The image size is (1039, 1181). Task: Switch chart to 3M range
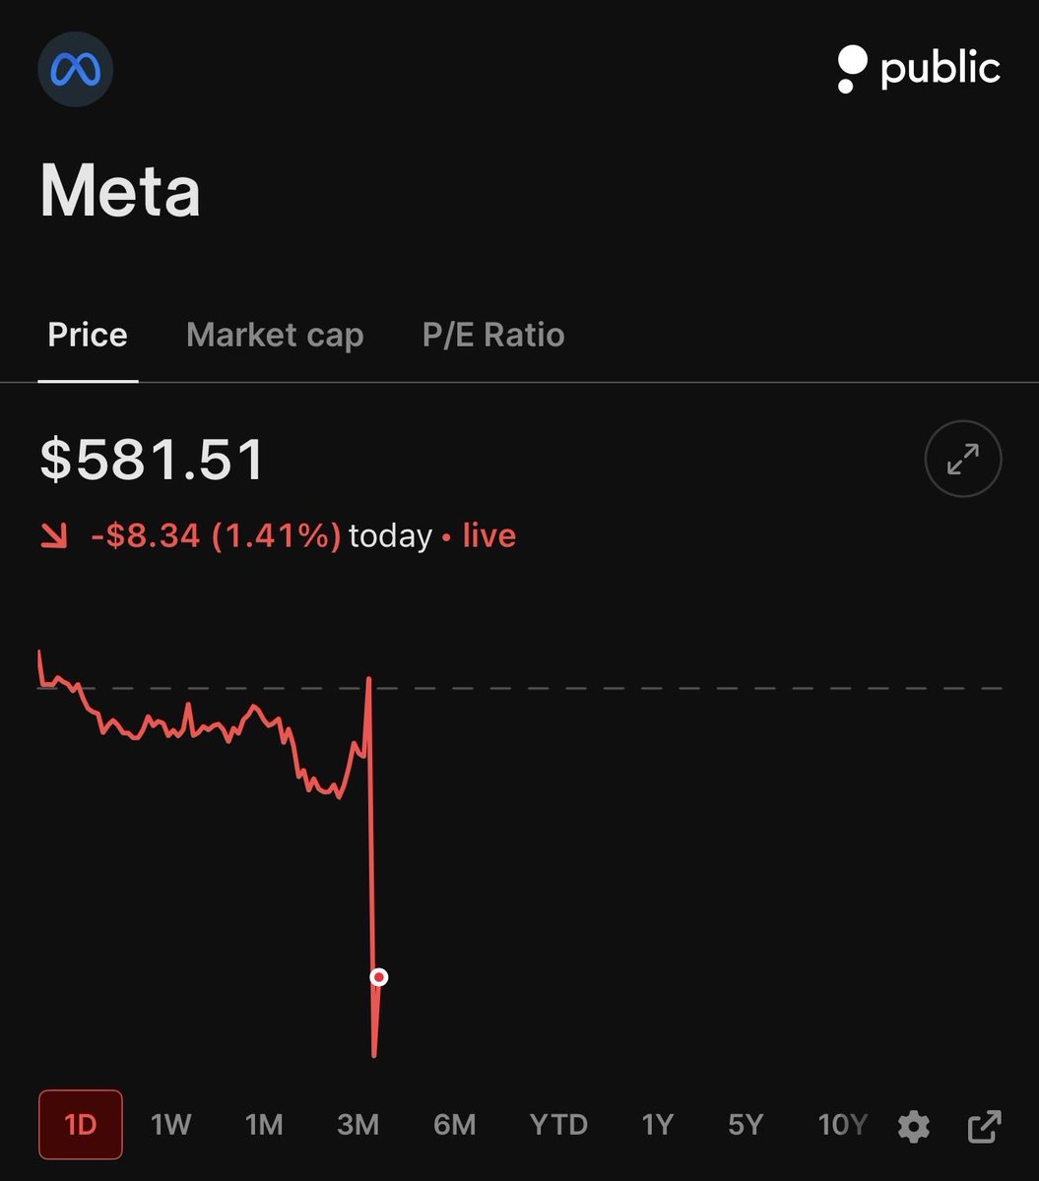(x=357, y=1125)
